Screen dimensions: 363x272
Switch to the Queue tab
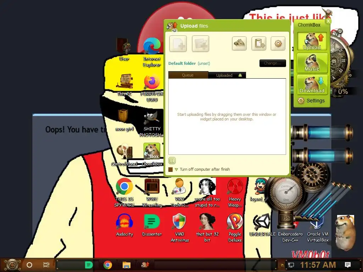tap(188, 75)
